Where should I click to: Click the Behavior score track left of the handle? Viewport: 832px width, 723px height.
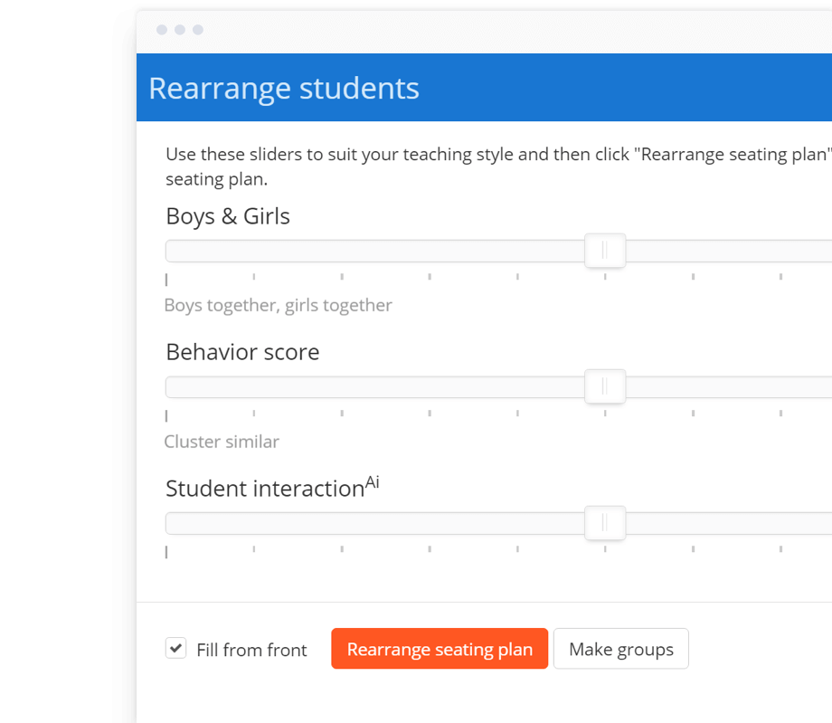[x=375, y=387]
